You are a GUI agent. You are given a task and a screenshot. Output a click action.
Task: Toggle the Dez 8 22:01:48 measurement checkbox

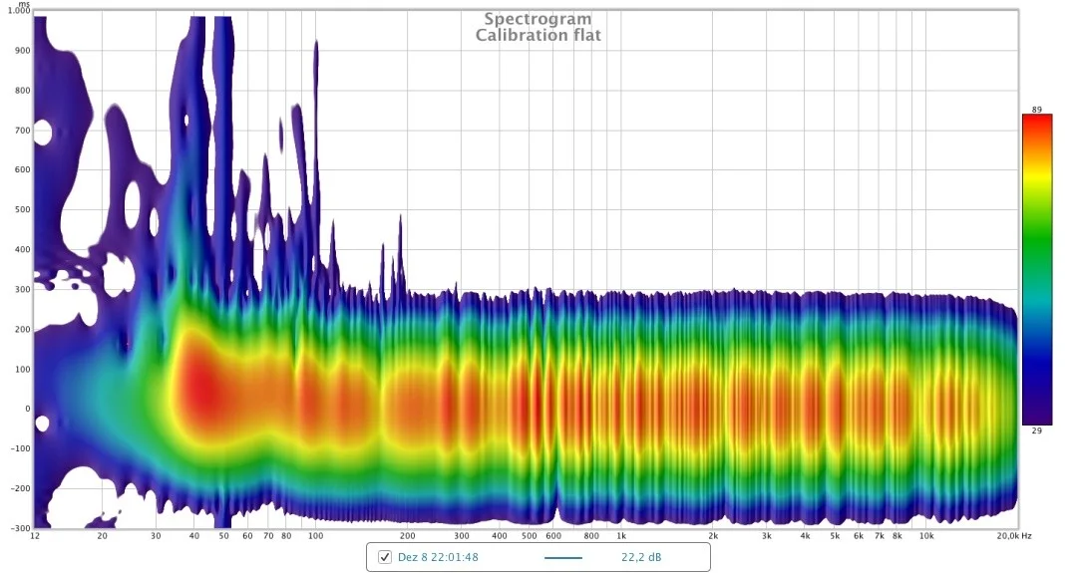385,557
